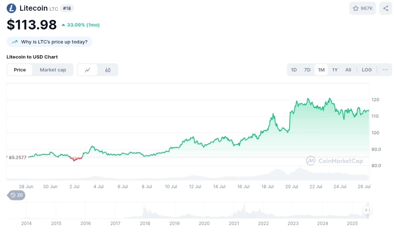The image size is (397, 232).
Task: Open the 33.09% (1mo) change selector
Action: (x=81, y=25)
